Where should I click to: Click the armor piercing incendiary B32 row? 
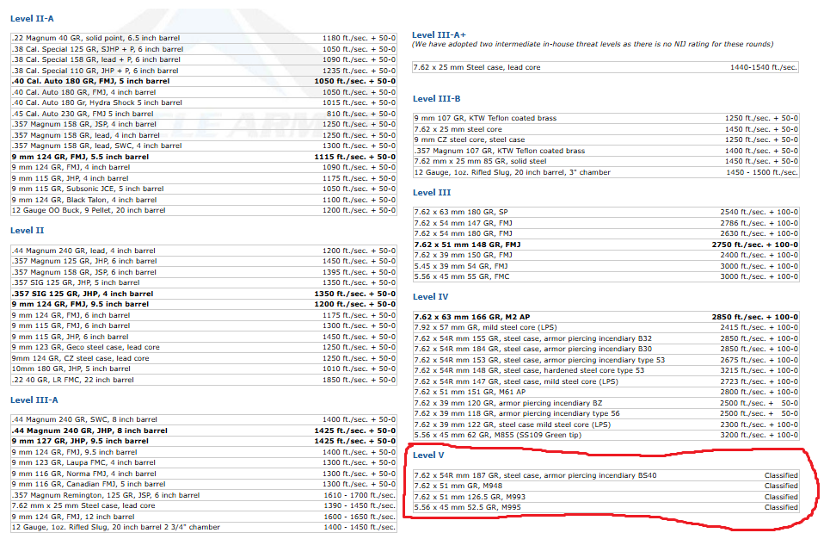606,338
